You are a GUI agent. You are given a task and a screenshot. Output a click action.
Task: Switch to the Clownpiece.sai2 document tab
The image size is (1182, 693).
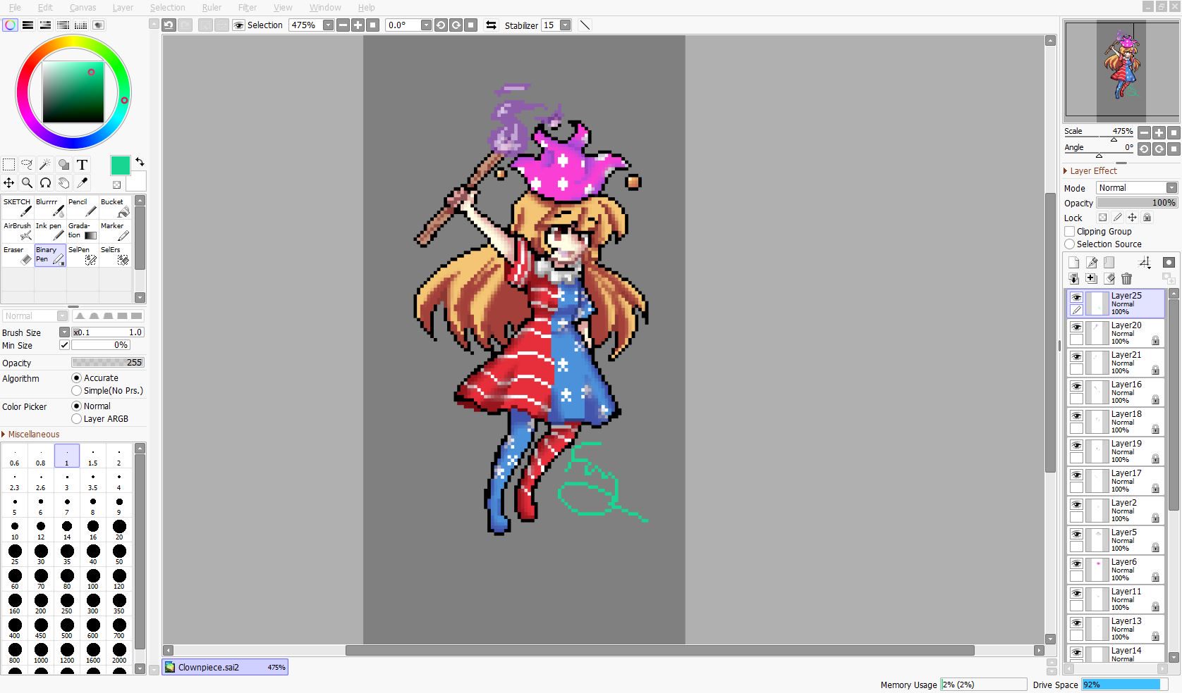(x=225, y=667)
